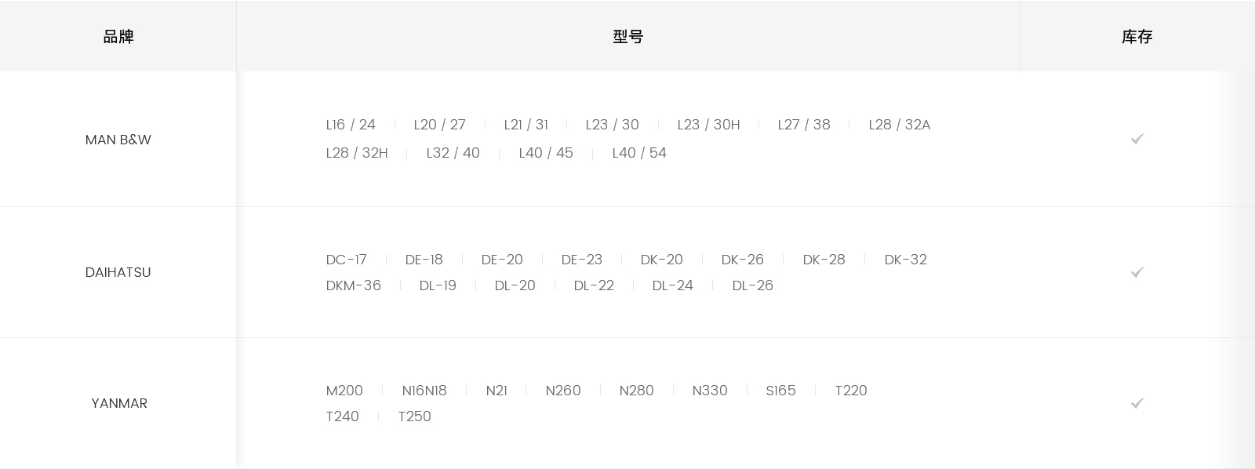Choose the DKM-36 model
This screenshot has height=469, width=1255.
click(x=353, y=285)
